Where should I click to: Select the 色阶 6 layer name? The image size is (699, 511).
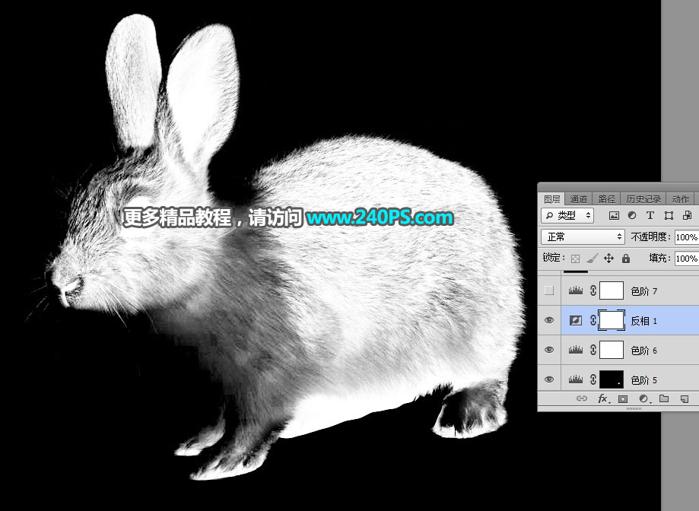(x=644, y=351)
